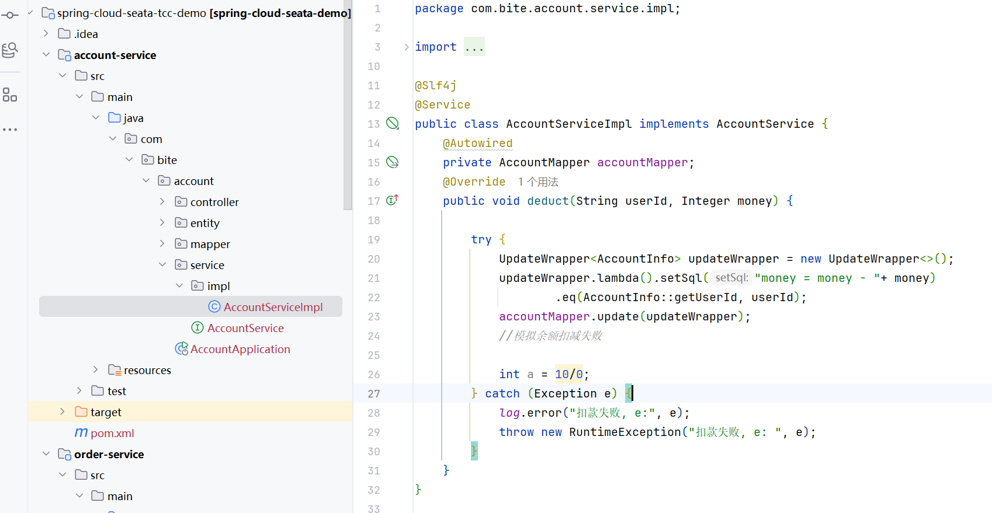This screenshot has height=513, width=992.
Task: Open the database/persistence tool window icon
Action: pyautogui.click(x=10, y=50)
